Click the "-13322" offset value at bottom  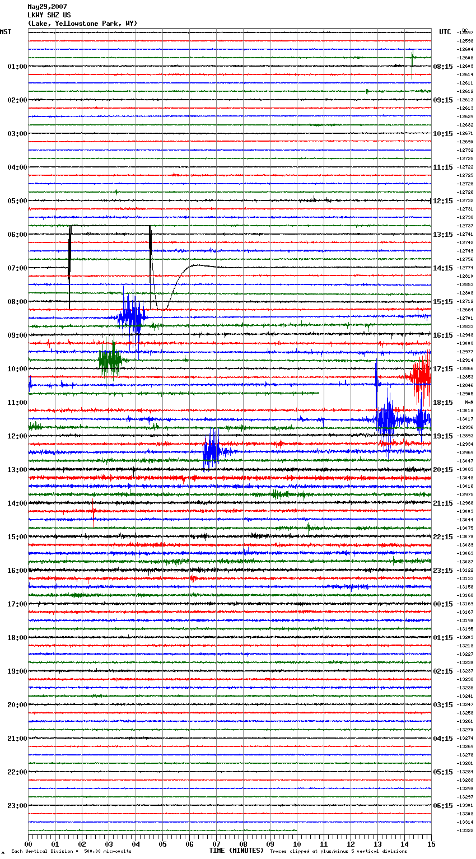[x=465, y=830]
